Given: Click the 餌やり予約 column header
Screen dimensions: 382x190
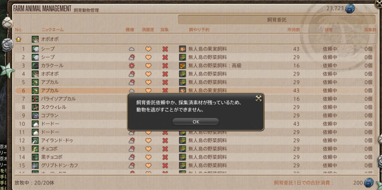Looking at the screenshot, I should tap(199, 30).
